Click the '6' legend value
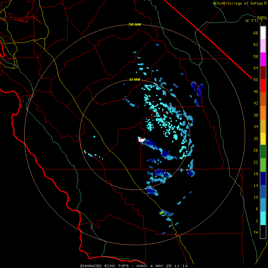 257,209
